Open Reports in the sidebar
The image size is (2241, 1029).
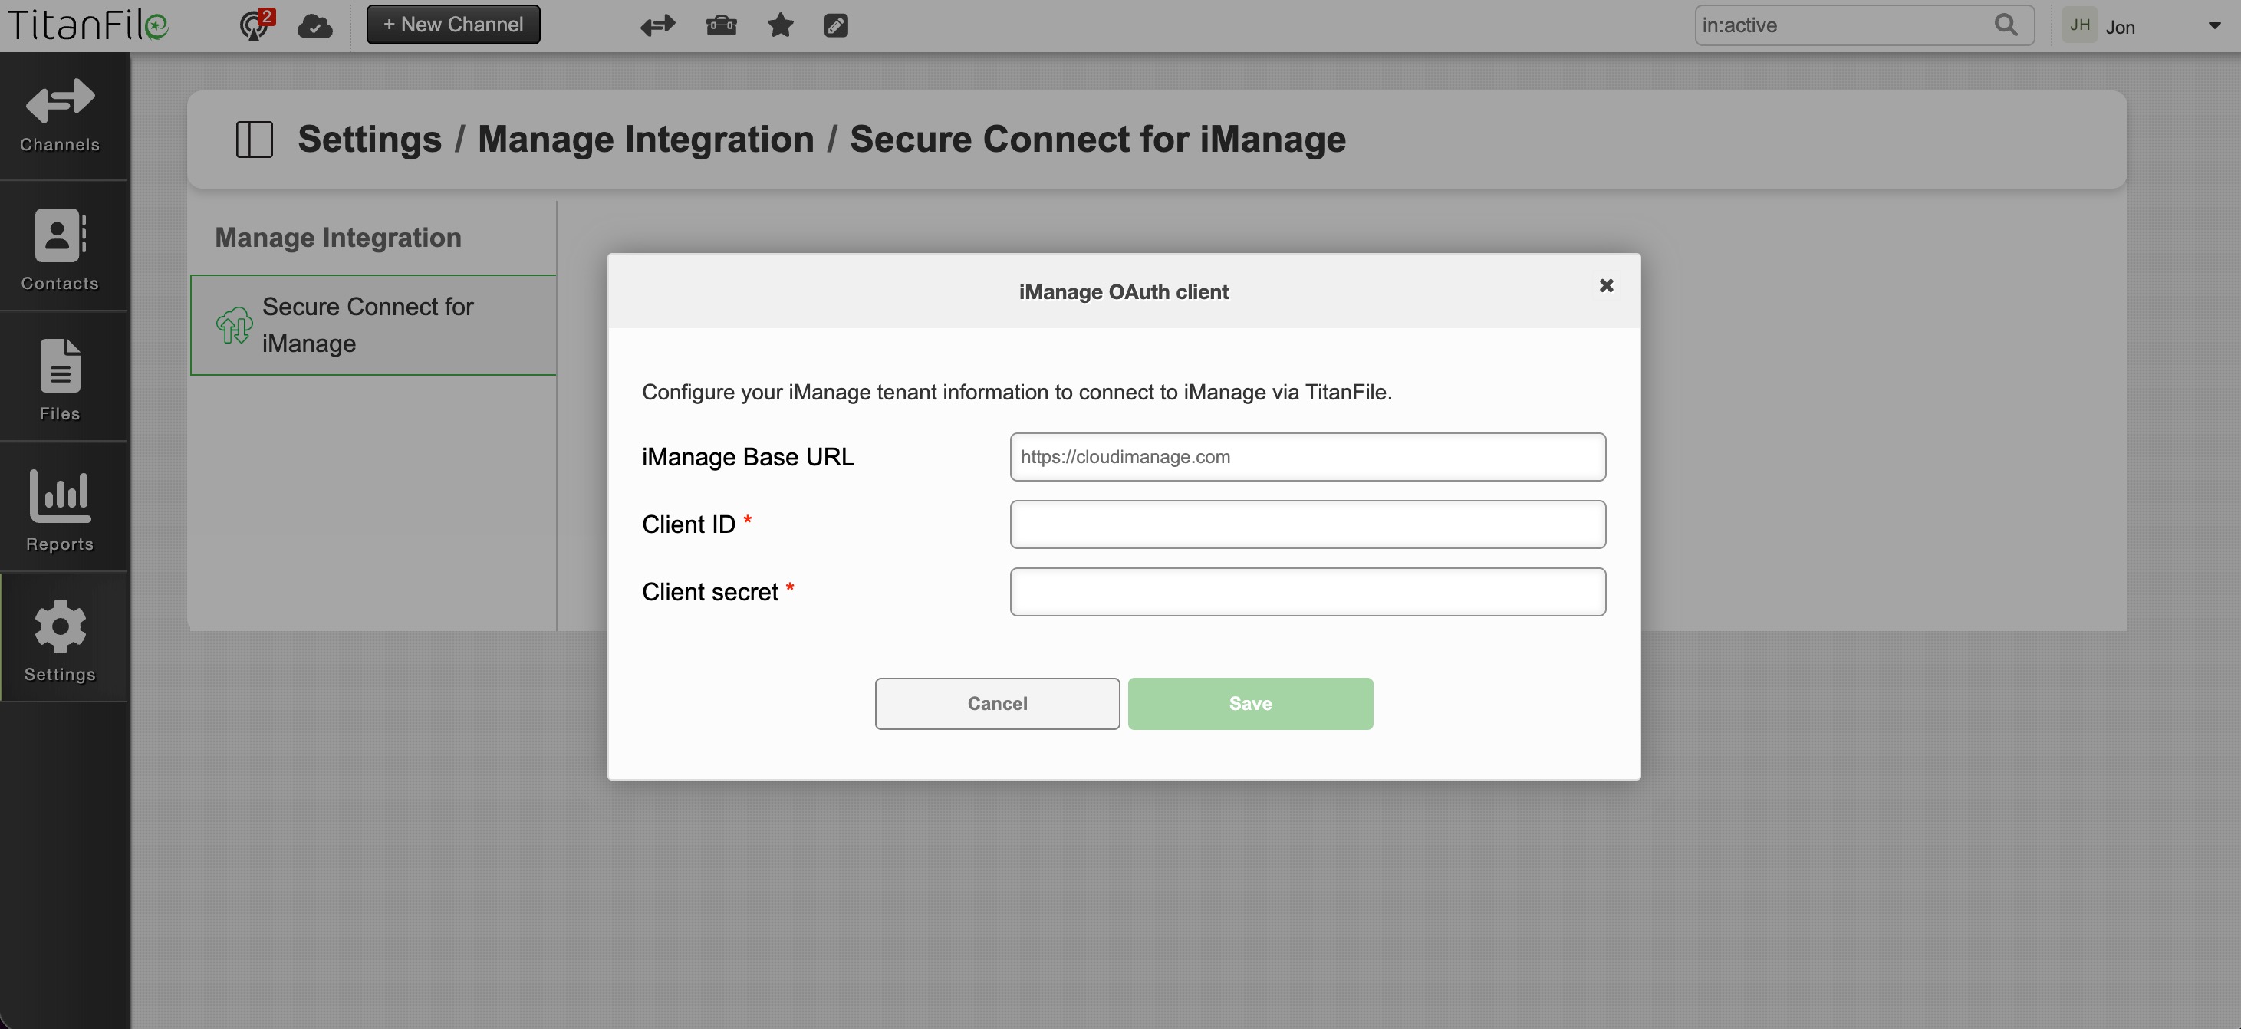point(60,509)
